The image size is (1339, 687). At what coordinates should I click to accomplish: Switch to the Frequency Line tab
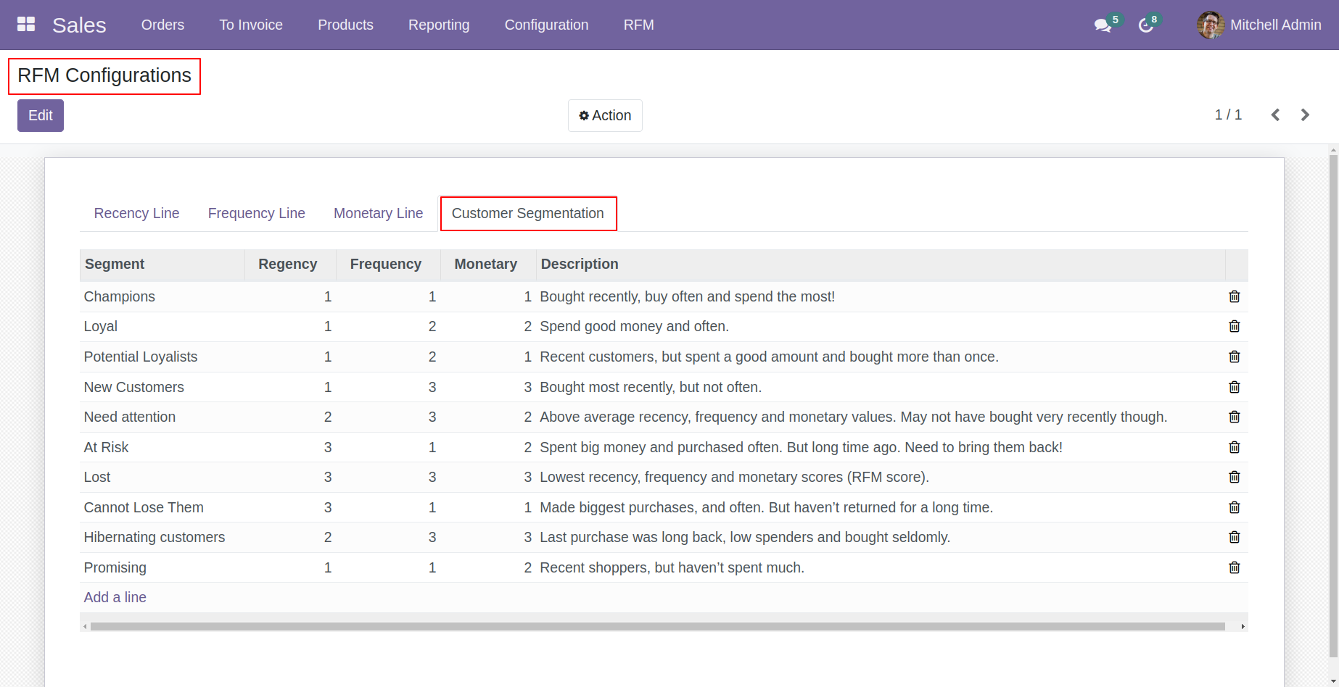pos(256,213)
